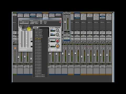This screenshot has width=126, height=94.
Task: Click the level readout in floating send window
Action: point(67,32)
